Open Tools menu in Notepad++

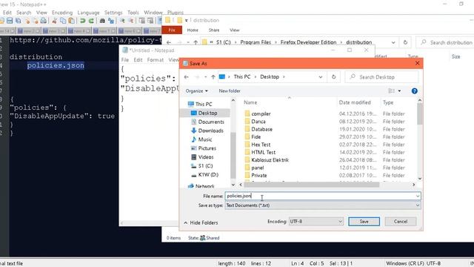[x=133, y=13]
